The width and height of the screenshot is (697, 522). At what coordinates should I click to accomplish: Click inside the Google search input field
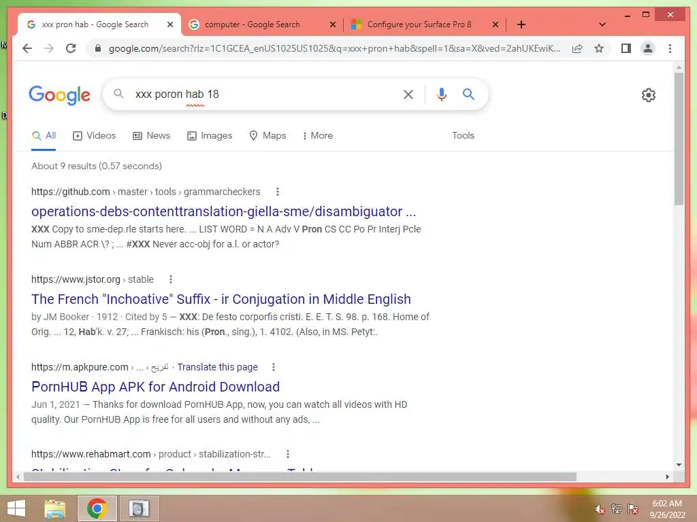pos(265,94)
